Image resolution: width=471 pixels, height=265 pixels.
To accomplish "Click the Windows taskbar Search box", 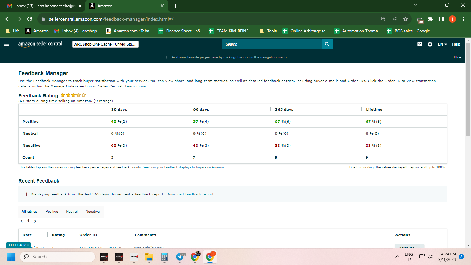I will point(57,257).
